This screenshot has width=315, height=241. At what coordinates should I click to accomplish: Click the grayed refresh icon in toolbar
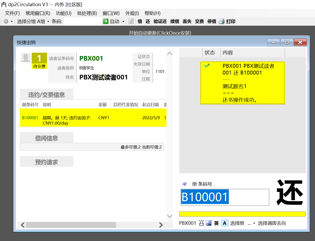pyautogui.click(x=131, y=22)
